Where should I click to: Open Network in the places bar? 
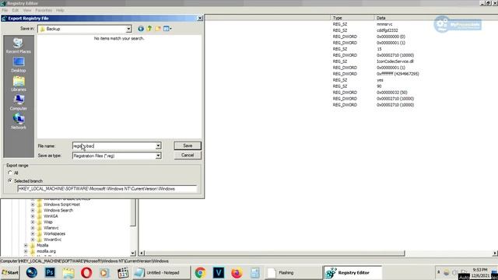[x=19, y=122]
